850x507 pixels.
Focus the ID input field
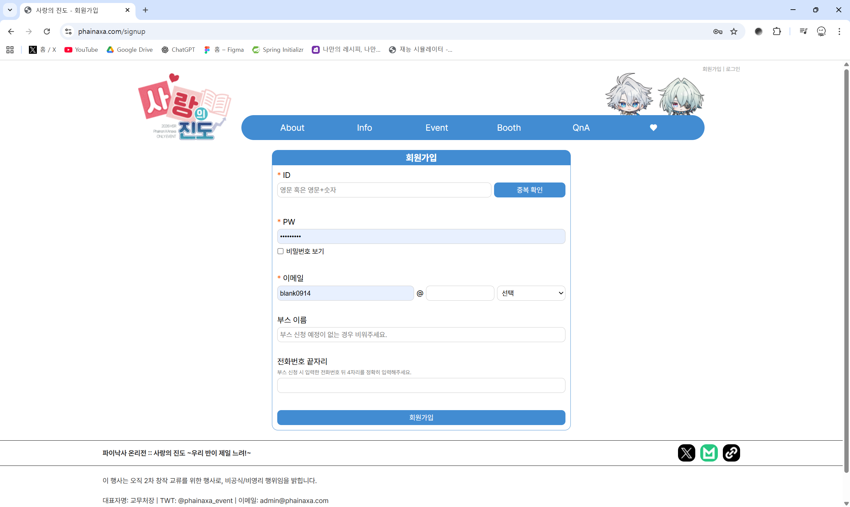[x=384, y=189]
